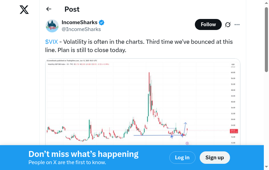Click the red price label on chart

click(233, 131)
